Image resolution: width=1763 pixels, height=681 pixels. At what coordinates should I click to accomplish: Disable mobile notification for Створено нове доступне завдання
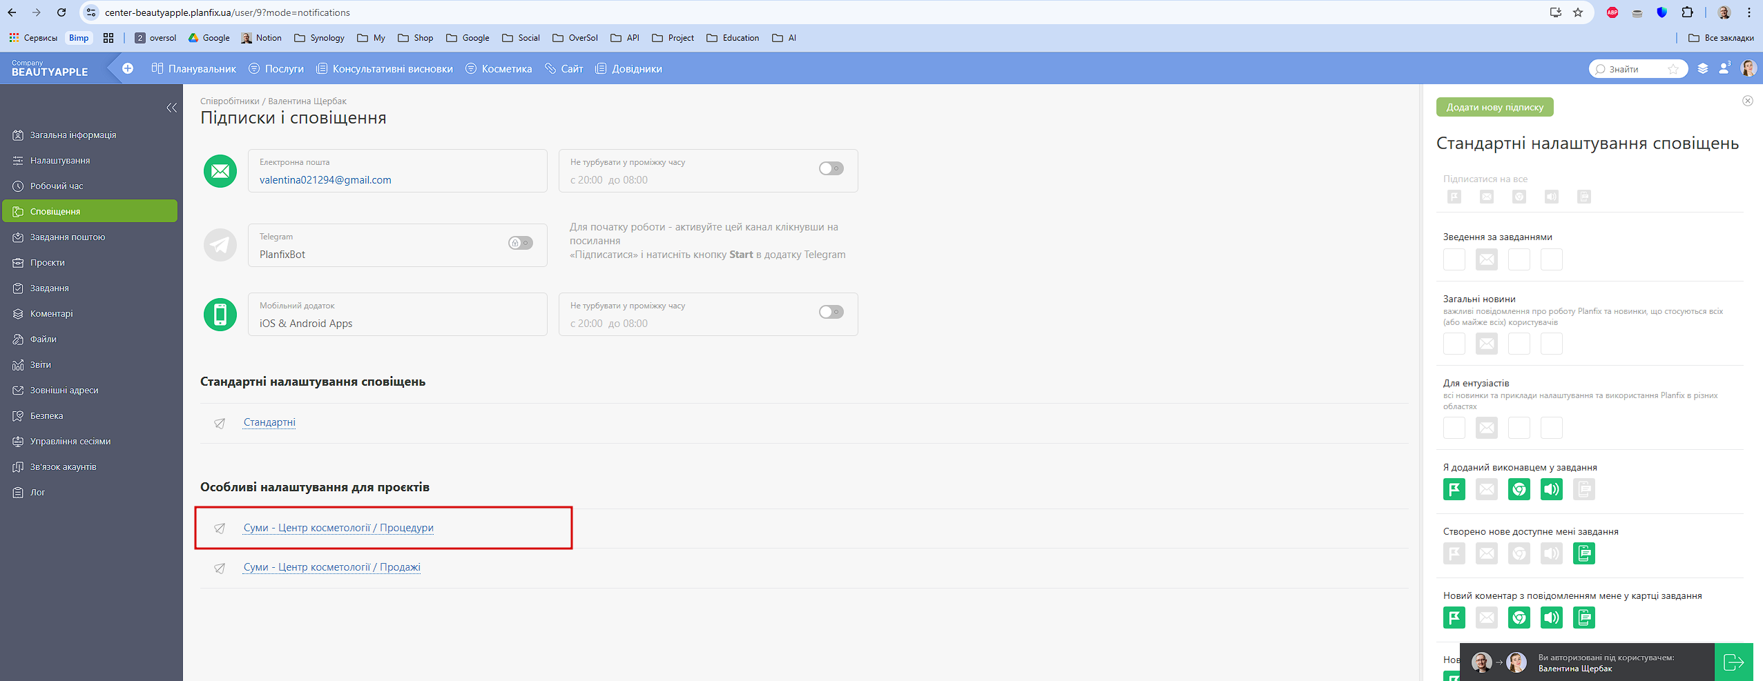(x=1584, y=553)
